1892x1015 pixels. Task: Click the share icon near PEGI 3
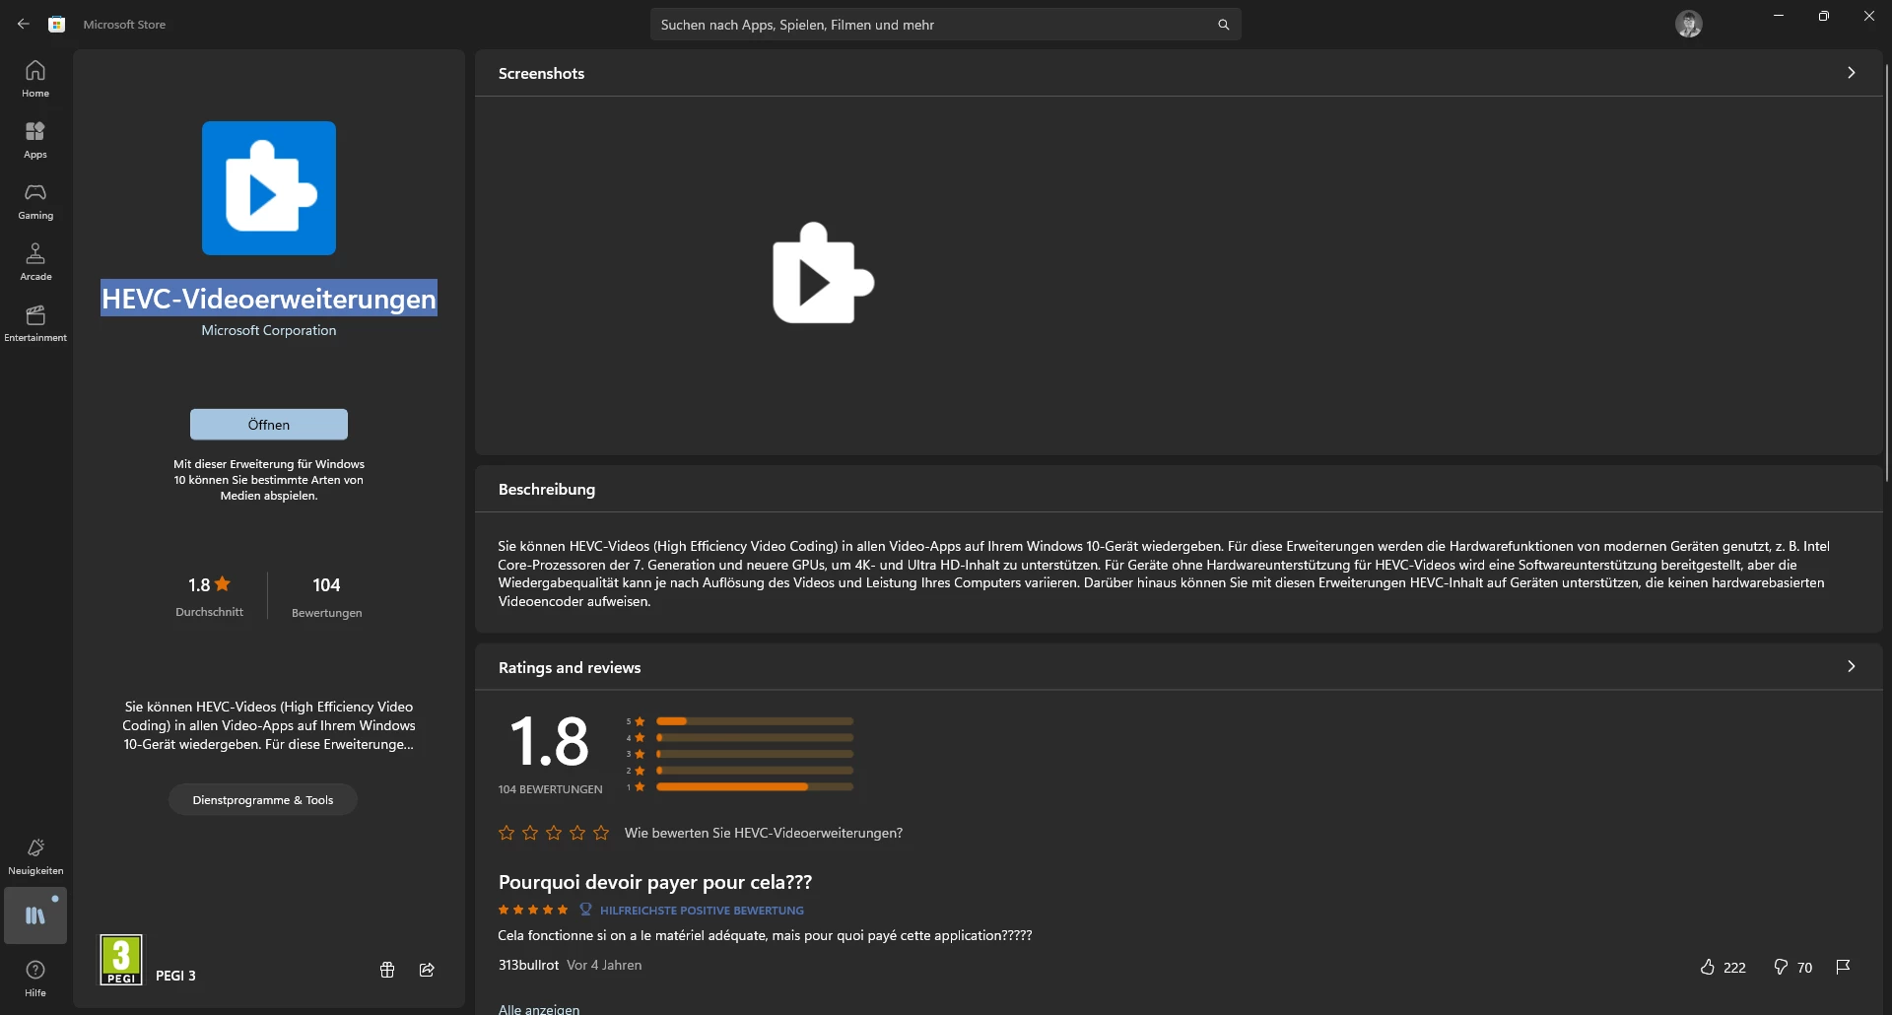click(x=427, y=970)
